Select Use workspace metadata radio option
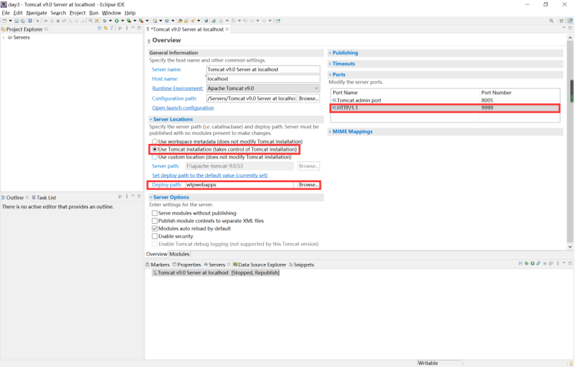This screenshot has height=367, width=575. [154, 141]
